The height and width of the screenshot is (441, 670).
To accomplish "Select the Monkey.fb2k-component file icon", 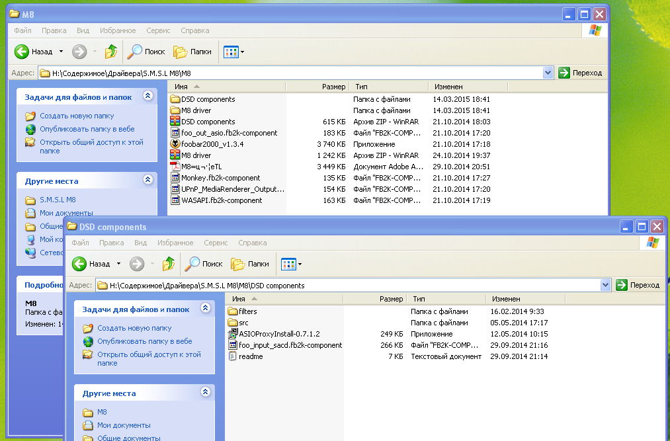I will (x=175, y=178).
